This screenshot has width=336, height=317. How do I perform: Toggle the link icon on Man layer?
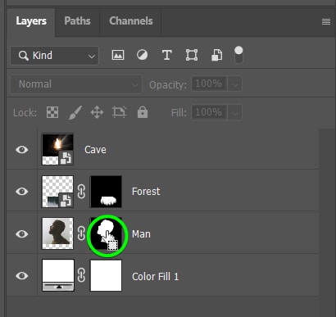pos(81,233)
